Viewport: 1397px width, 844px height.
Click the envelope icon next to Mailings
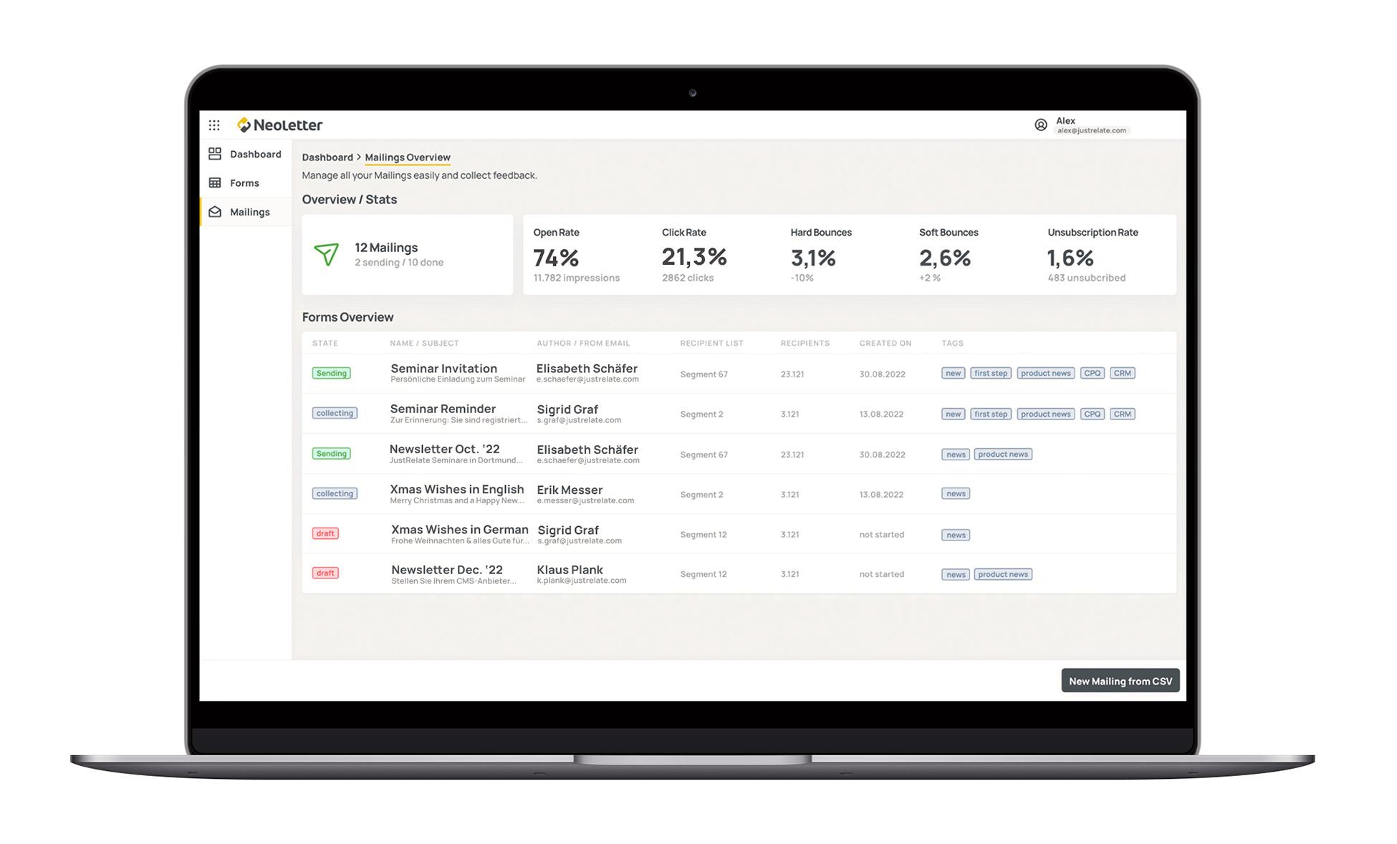point(216,210)
